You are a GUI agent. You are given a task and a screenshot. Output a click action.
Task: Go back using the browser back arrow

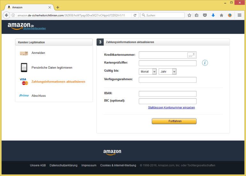point(6,15)
